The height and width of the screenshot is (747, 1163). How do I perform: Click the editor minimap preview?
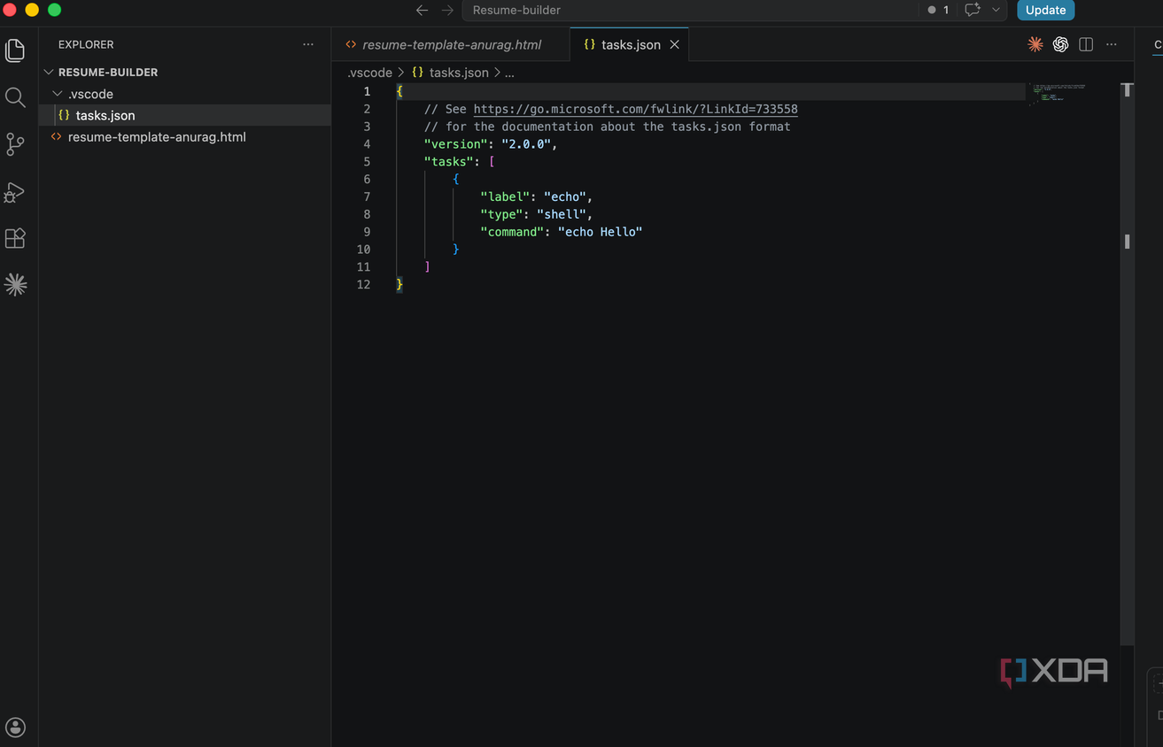tap(1058, 93)
